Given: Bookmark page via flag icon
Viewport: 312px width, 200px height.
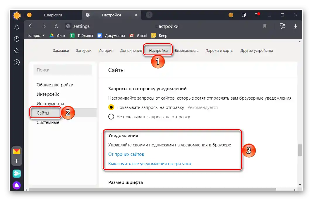Looking at the screenshot, I should pos(265,26).
